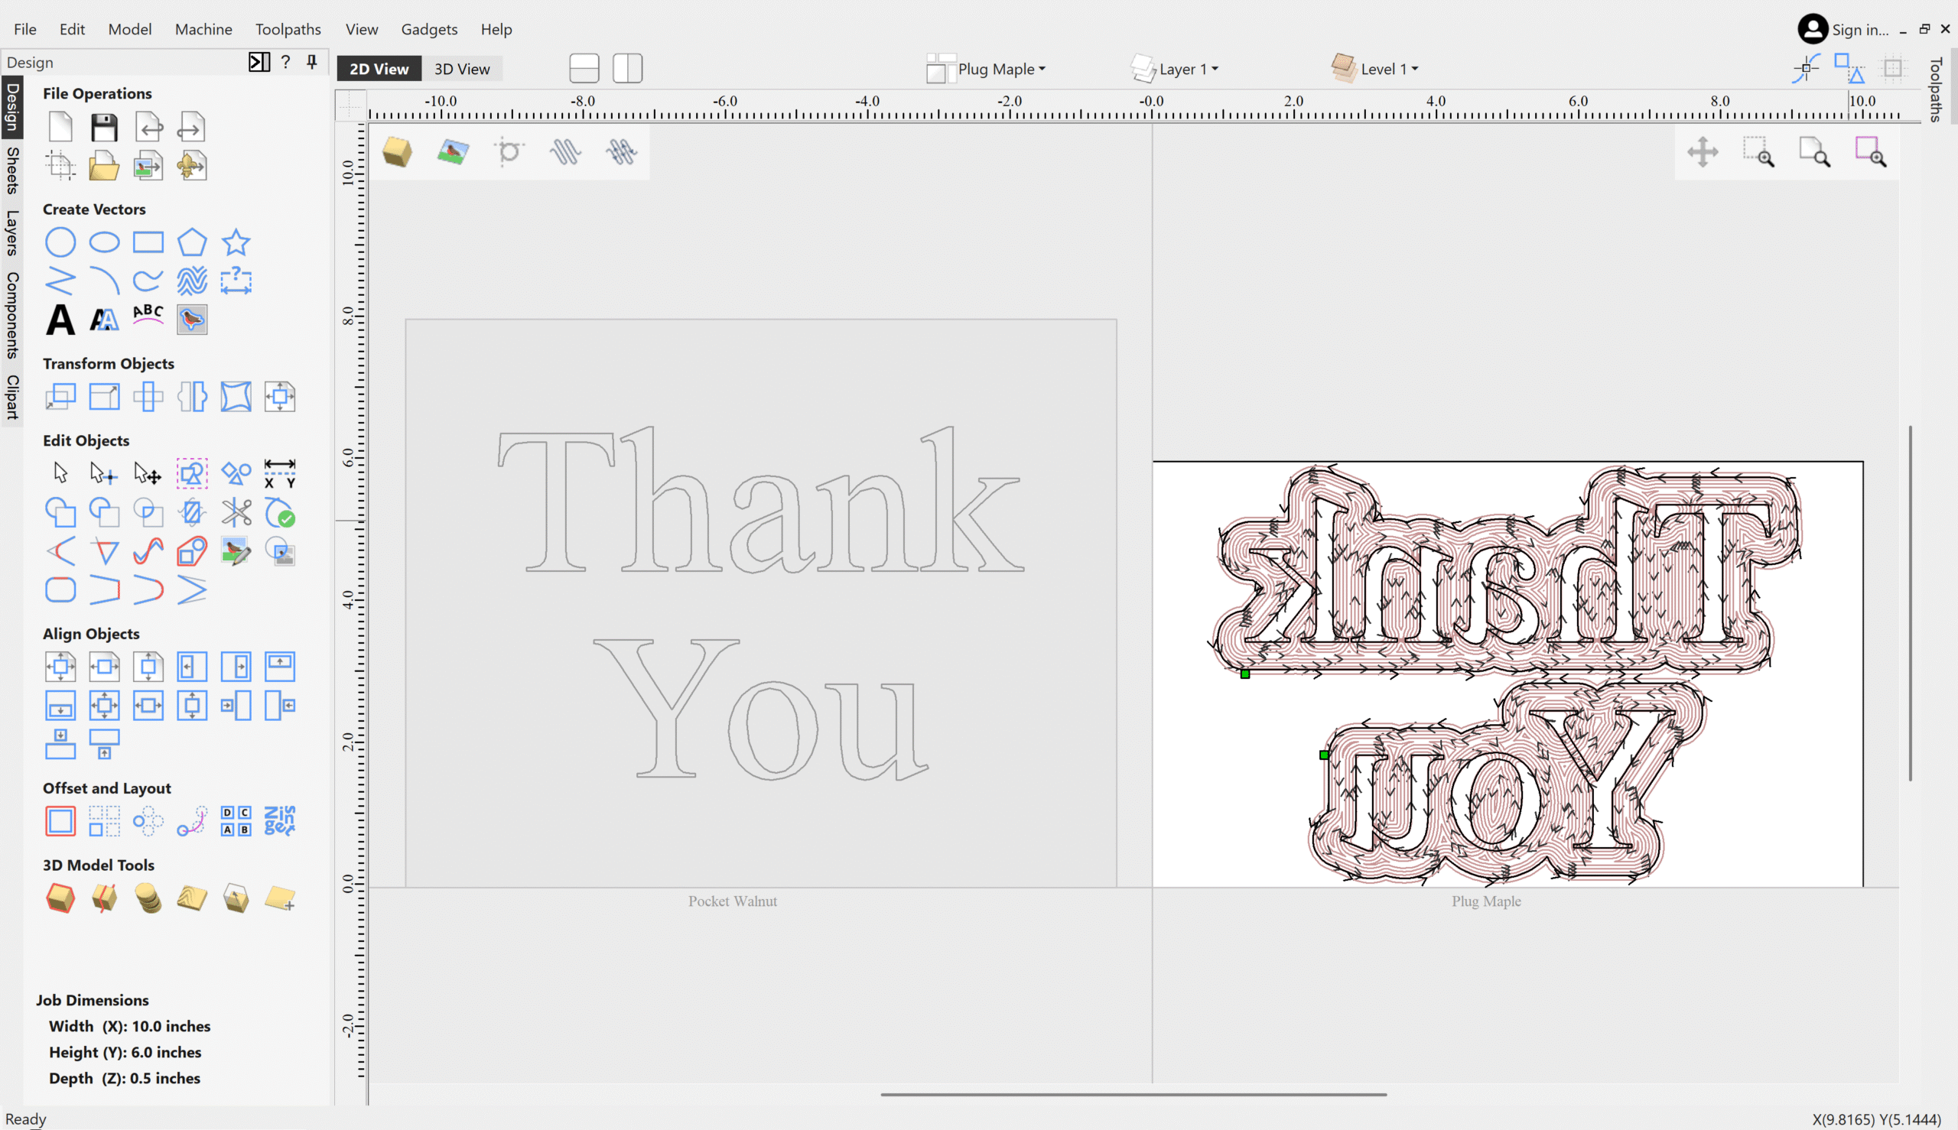Image resolution: width=1958 pixels, height=1130 pixels.
Task: Expand the Level 1 dropdown
Action: 1375,68
